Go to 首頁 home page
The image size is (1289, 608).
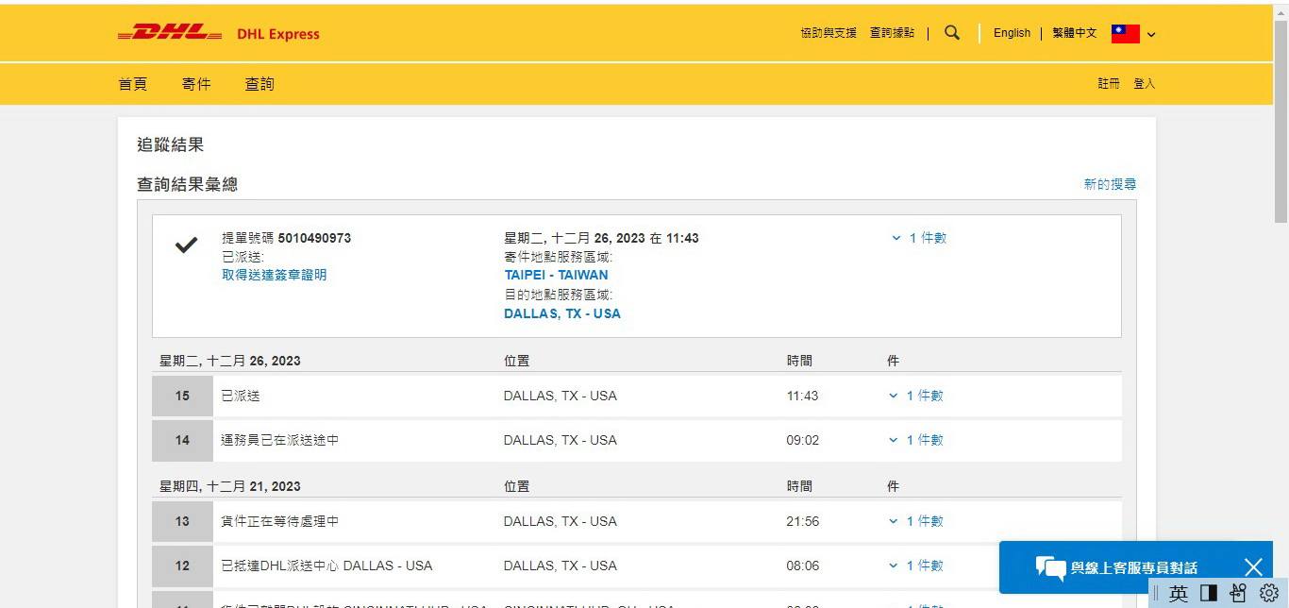(133, 84)
